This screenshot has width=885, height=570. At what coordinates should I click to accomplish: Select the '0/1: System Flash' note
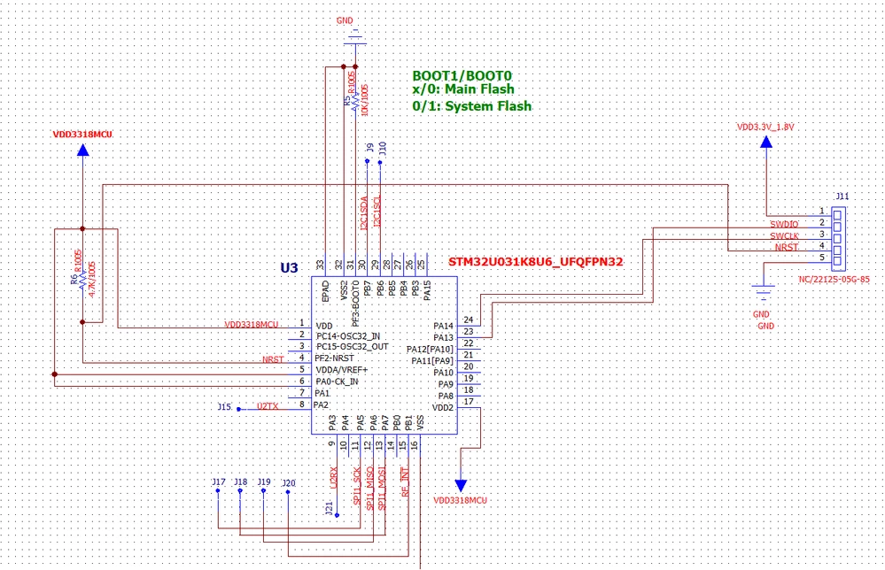tap(472, 106)
